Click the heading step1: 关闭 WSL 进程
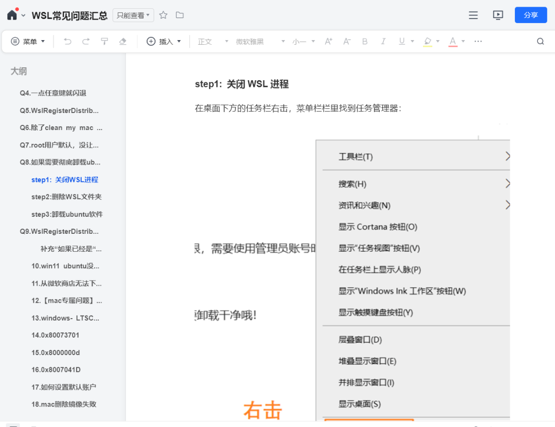The width and height of the screenshot is (555, 427). 242,84
